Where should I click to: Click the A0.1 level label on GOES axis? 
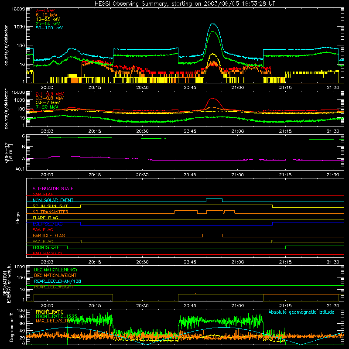20,169
